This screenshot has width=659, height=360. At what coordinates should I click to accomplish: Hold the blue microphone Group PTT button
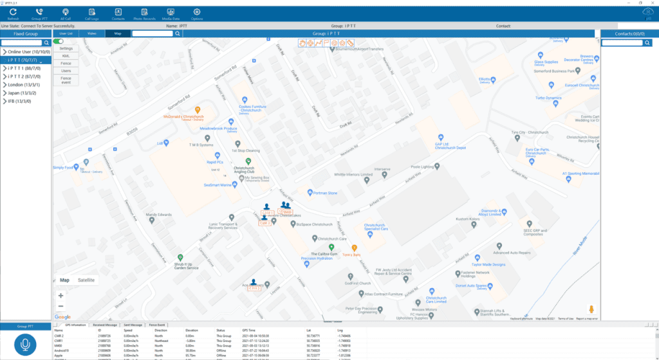pos(25,345)
